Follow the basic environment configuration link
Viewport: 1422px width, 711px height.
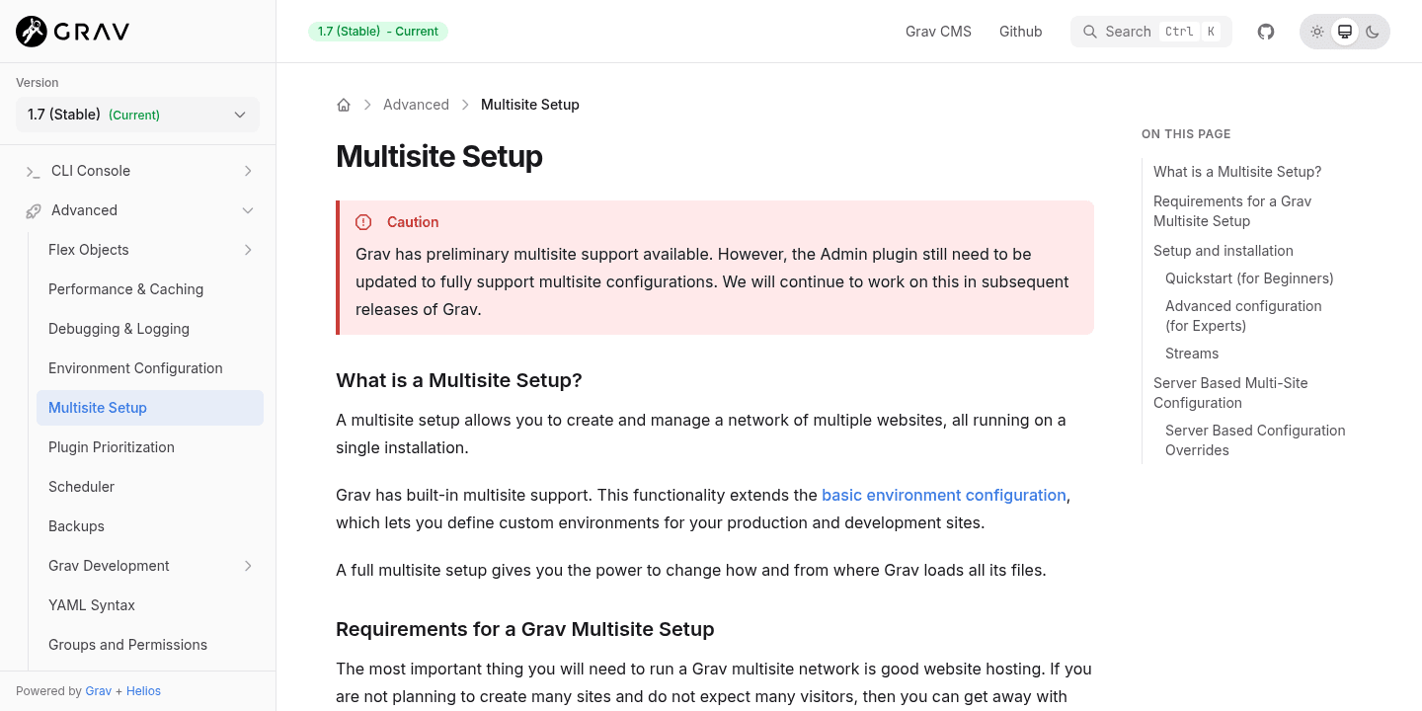(x=943, y=495)
